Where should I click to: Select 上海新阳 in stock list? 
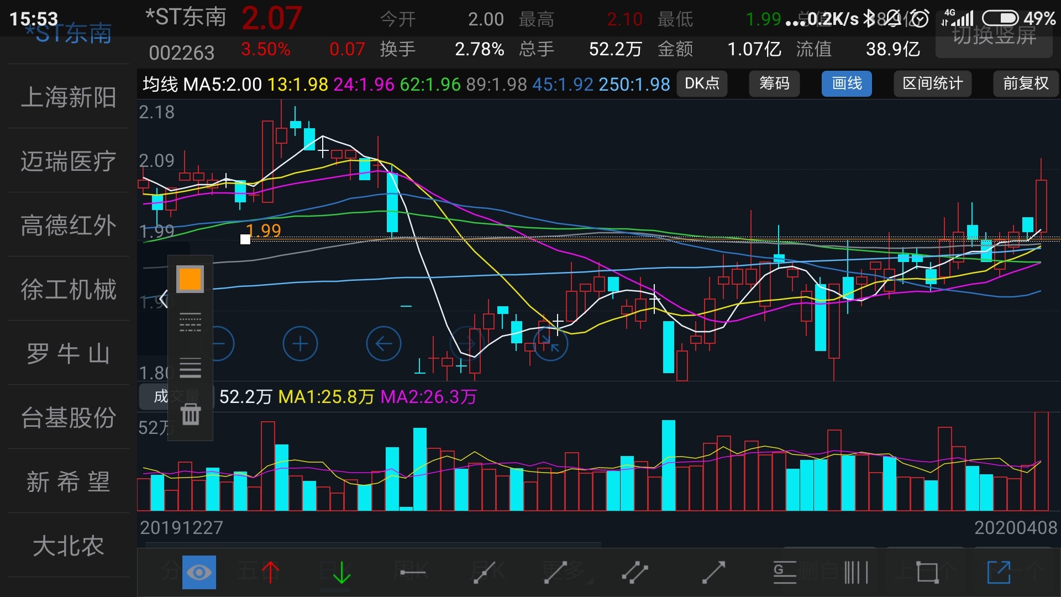[69, 97]
